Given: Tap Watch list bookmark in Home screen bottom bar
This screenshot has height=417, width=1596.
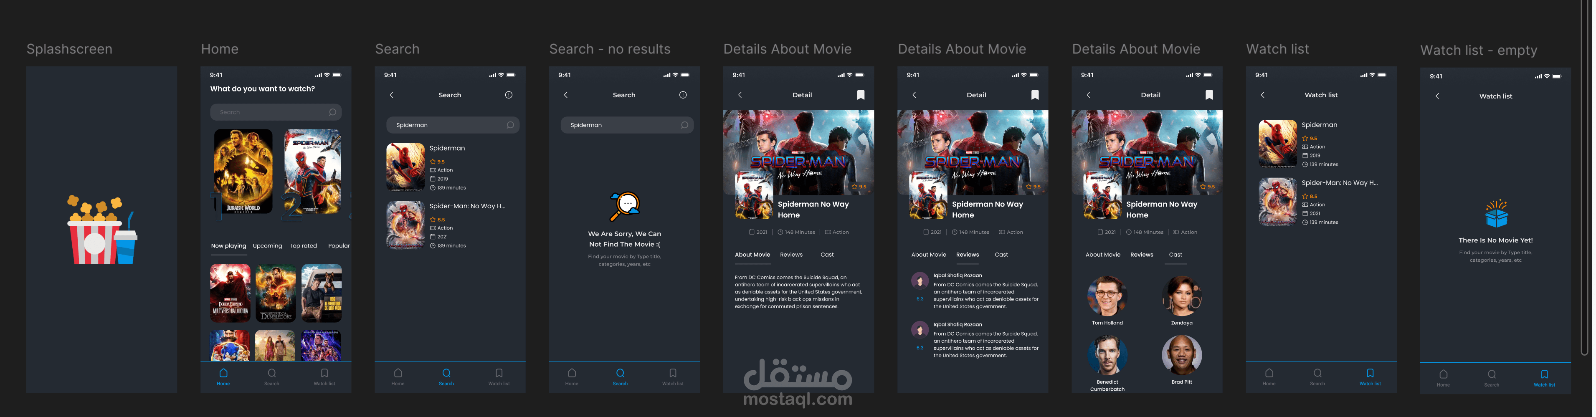Looking at the screenshot, I should (324, 373).
